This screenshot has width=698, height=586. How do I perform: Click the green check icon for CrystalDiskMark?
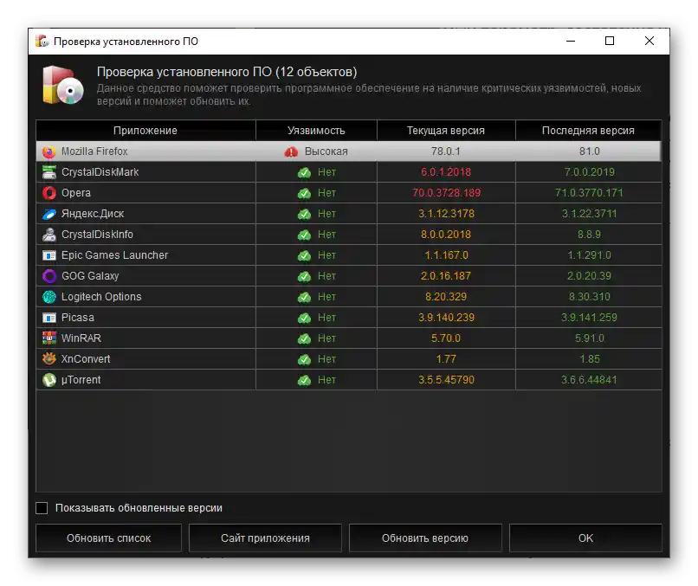click(304, 172)
